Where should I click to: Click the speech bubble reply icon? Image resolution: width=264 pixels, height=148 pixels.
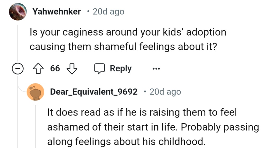click(99, 69)
